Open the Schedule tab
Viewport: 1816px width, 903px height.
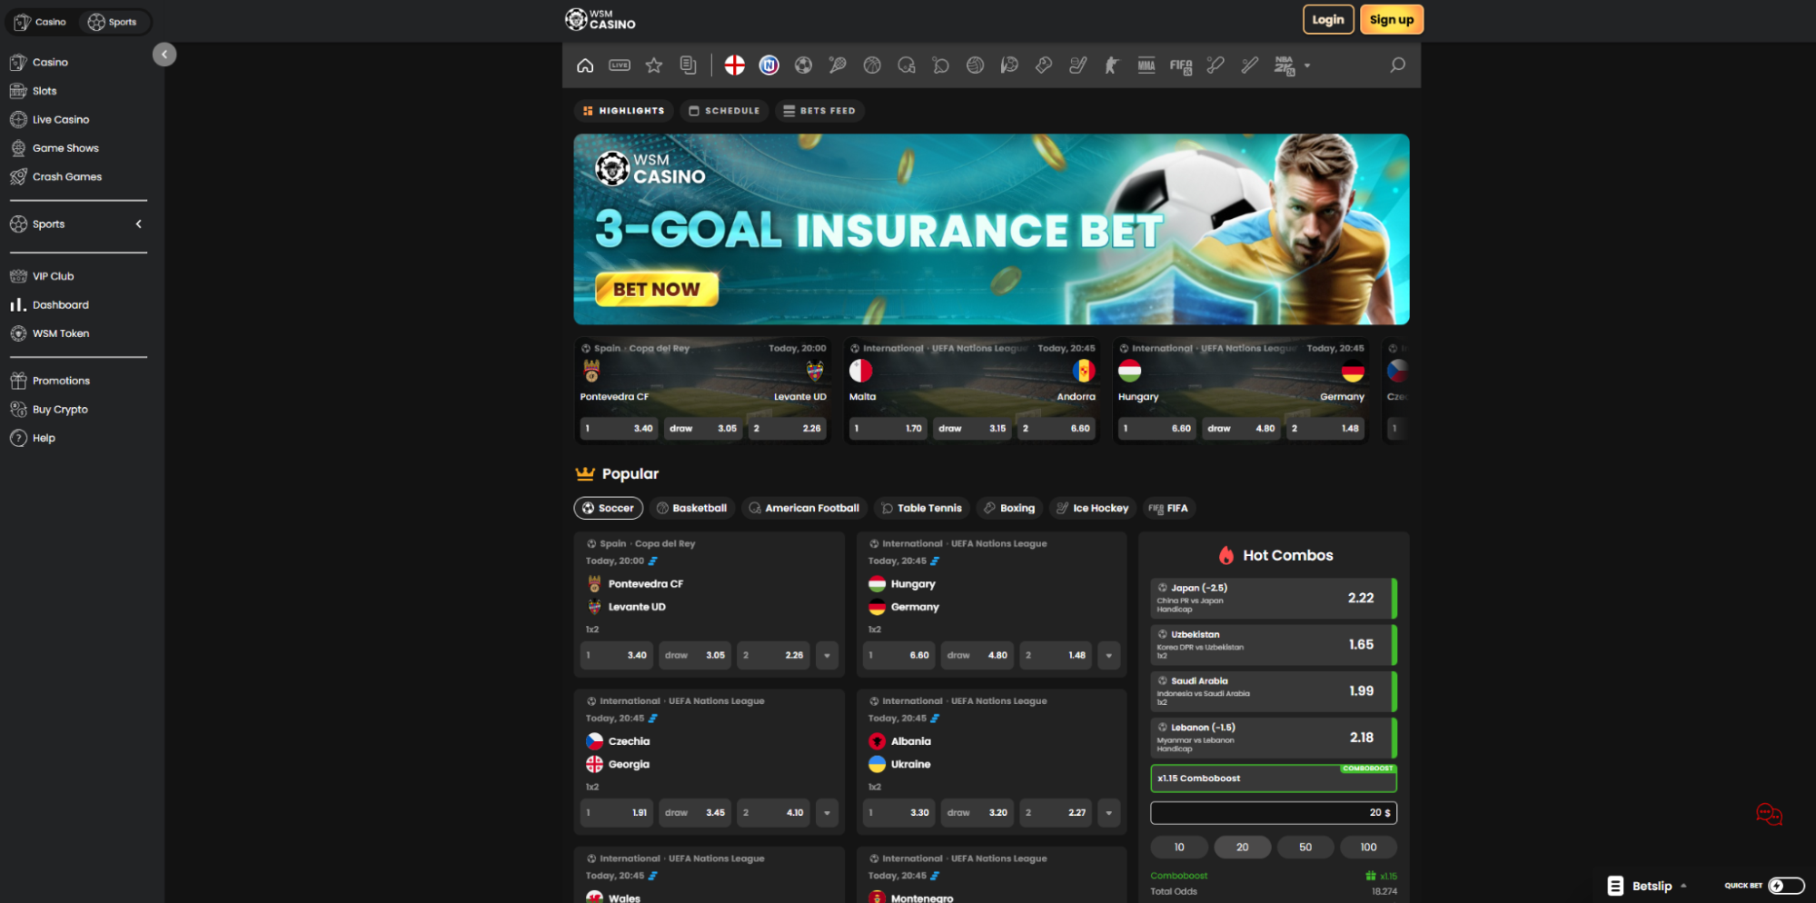pyautogui.click(x=724, y=111)
